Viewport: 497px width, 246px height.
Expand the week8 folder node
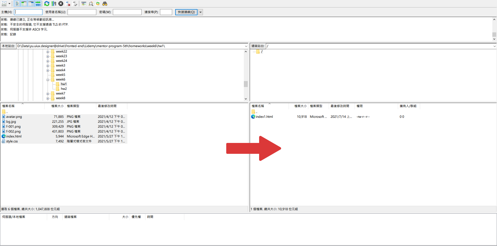48,98
